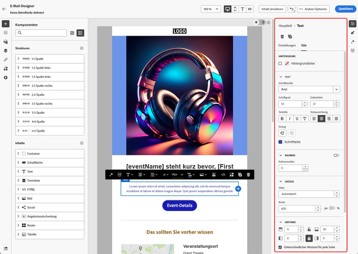Open heading H dropdown in floating toolbar

coord(166,175)
